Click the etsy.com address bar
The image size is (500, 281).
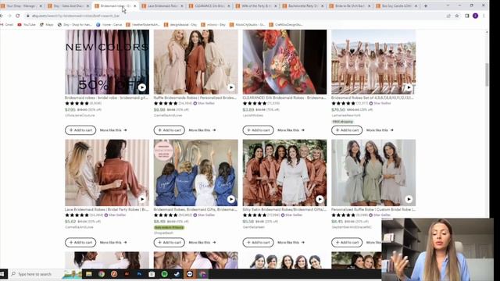pyautogui.click(x=236, y=16)
